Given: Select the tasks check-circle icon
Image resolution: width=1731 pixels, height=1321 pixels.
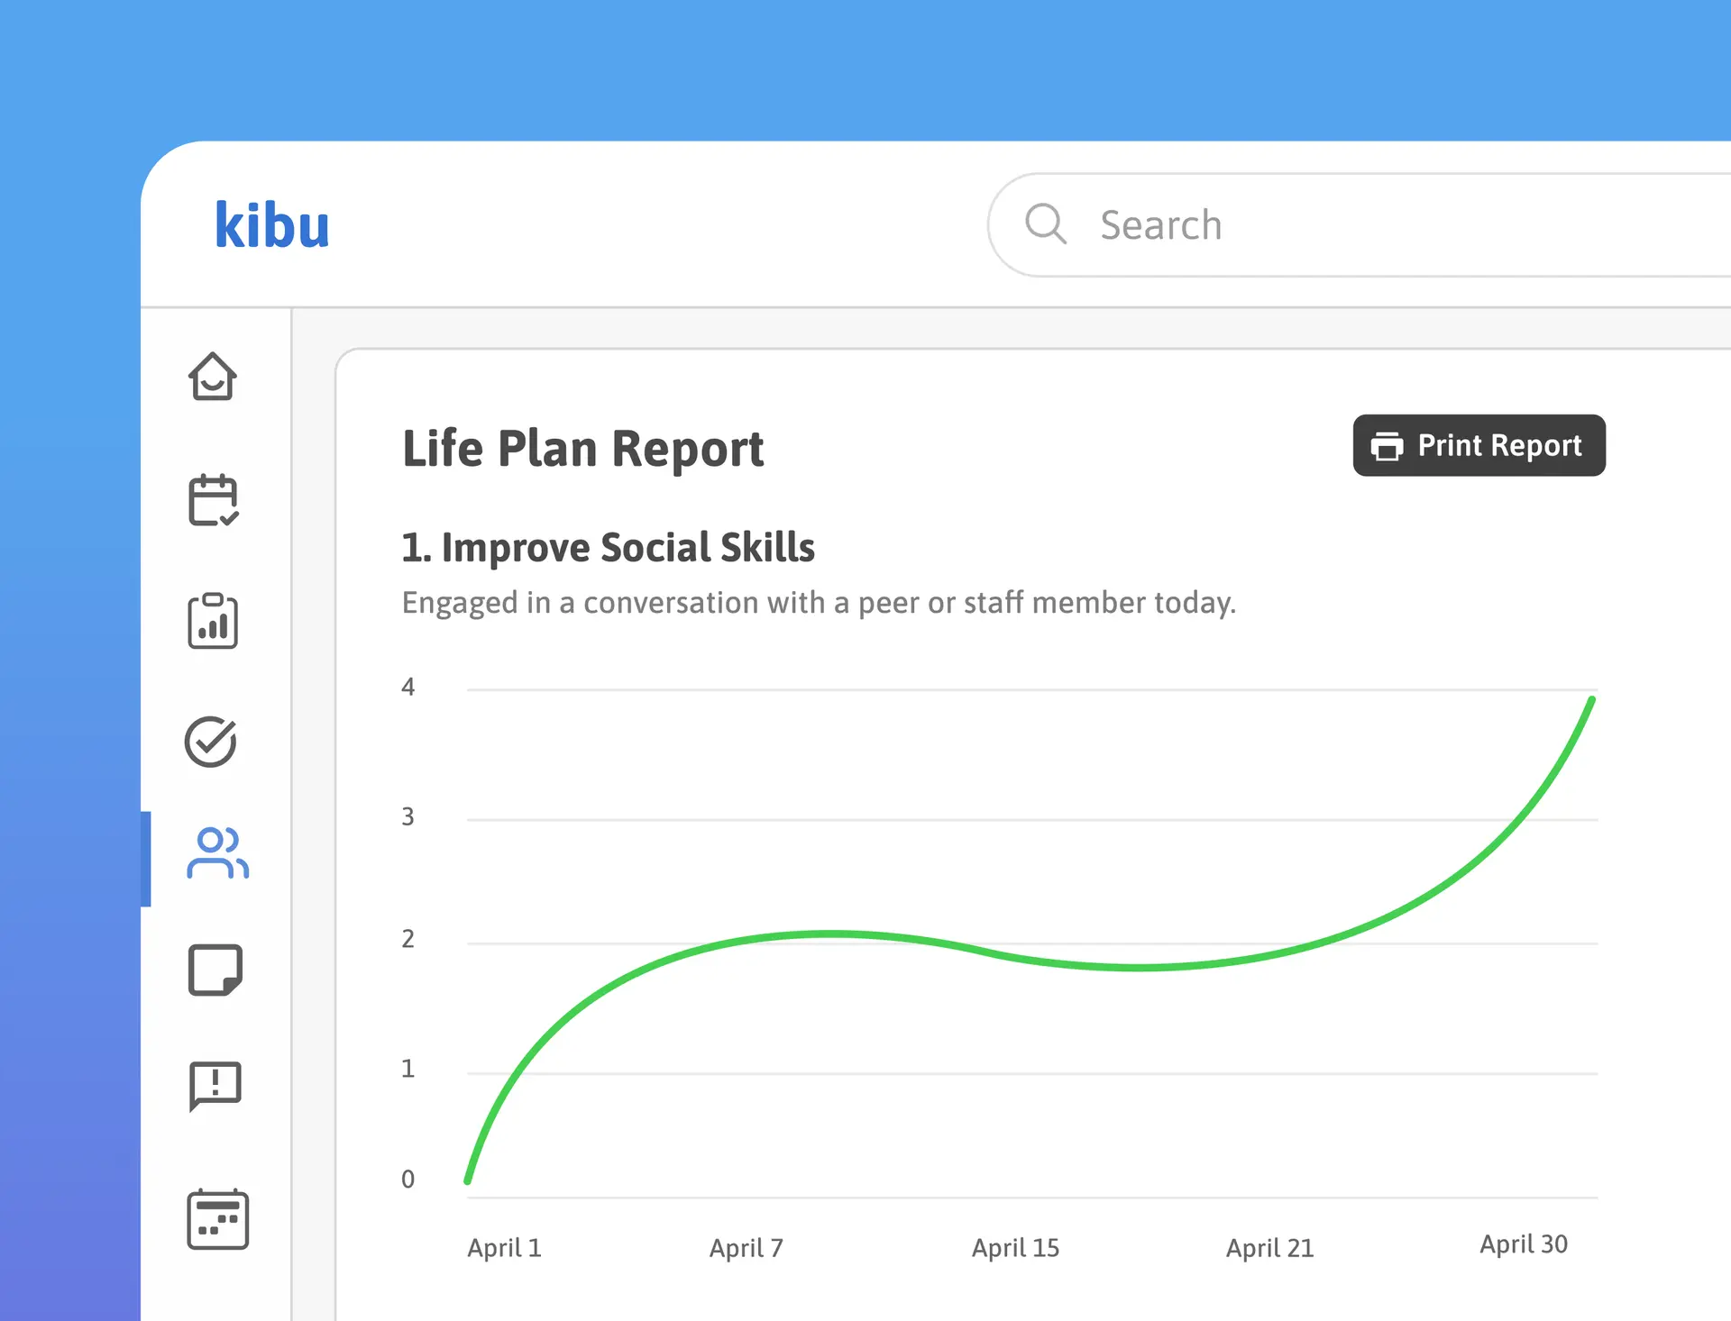Looking at the screenshot, I should pyautogui.click(x=213, y=742).
